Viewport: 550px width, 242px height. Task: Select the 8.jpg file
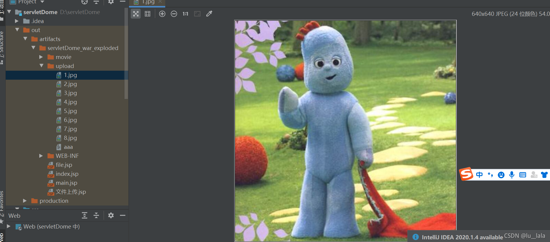pos(70,138)
